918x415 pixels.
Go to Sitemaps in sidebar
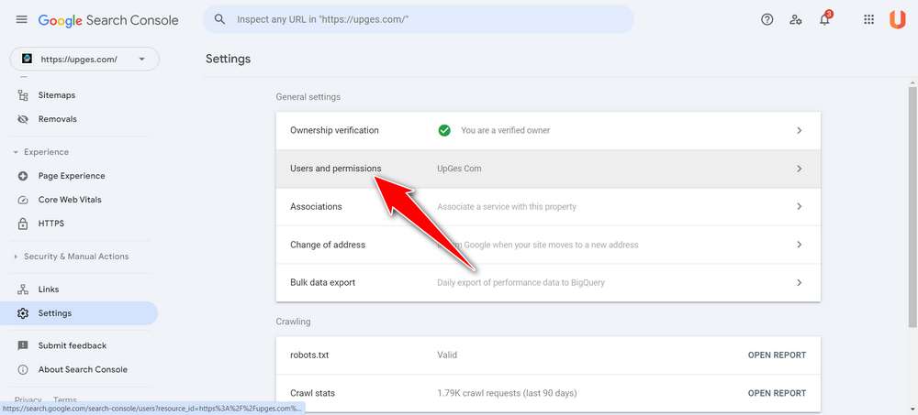(x=57, y=95)
